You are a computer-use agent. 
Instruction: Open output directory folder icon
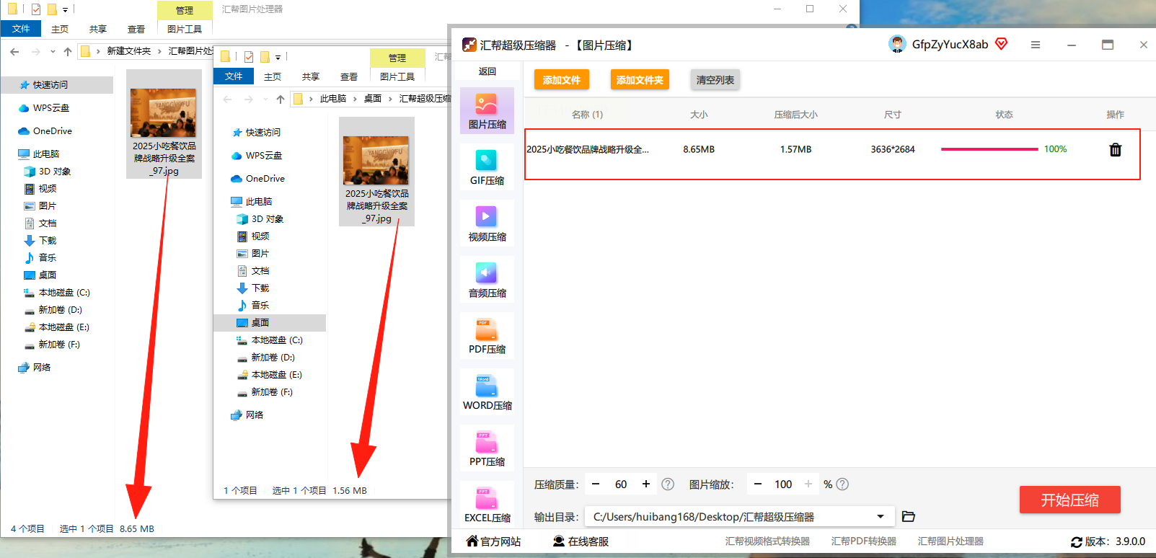click(x=909, y=516)
